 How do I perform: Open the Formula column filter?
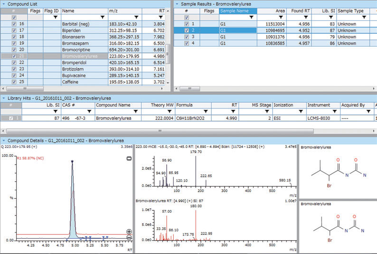(206, 111)
